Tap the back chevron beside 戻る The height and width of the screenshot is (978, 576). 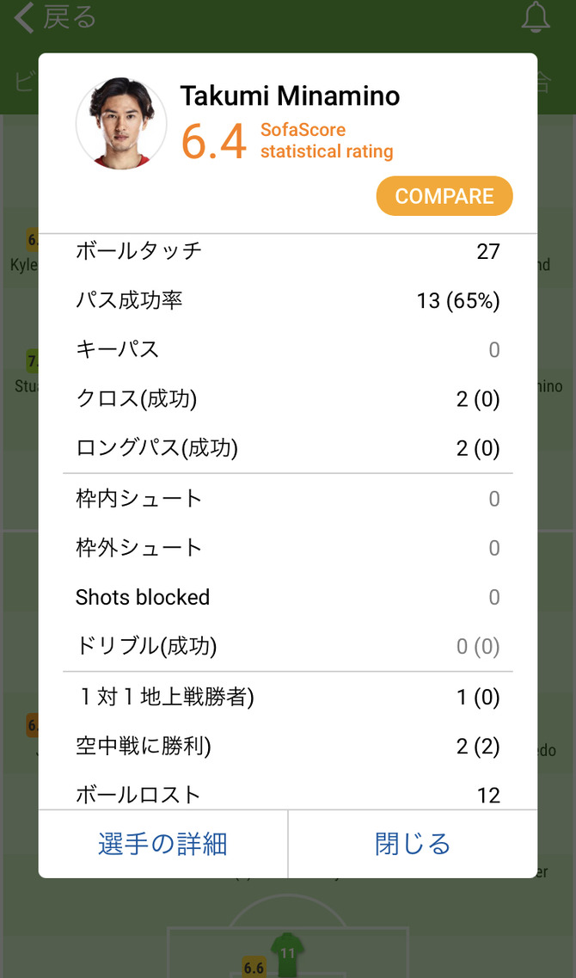[24, 17]
